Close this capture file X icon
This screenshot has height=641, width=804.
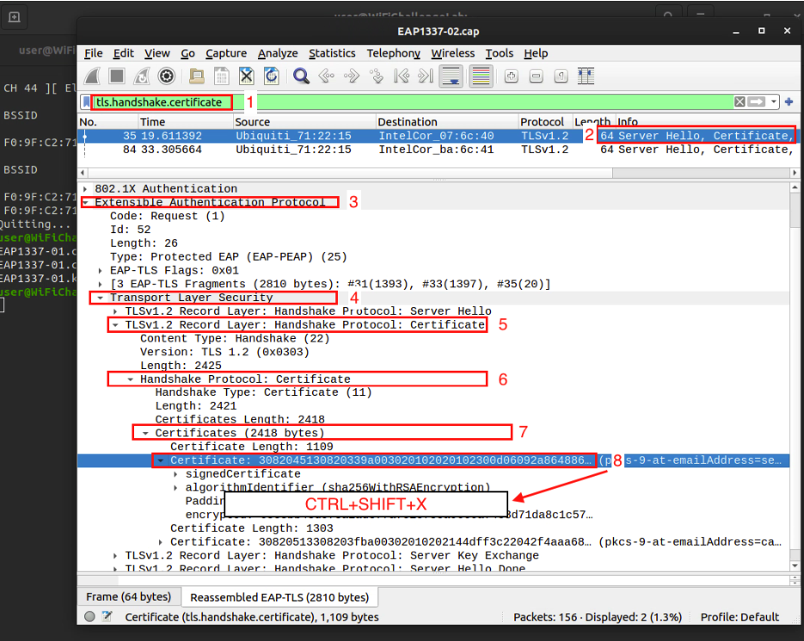point(247,77)
